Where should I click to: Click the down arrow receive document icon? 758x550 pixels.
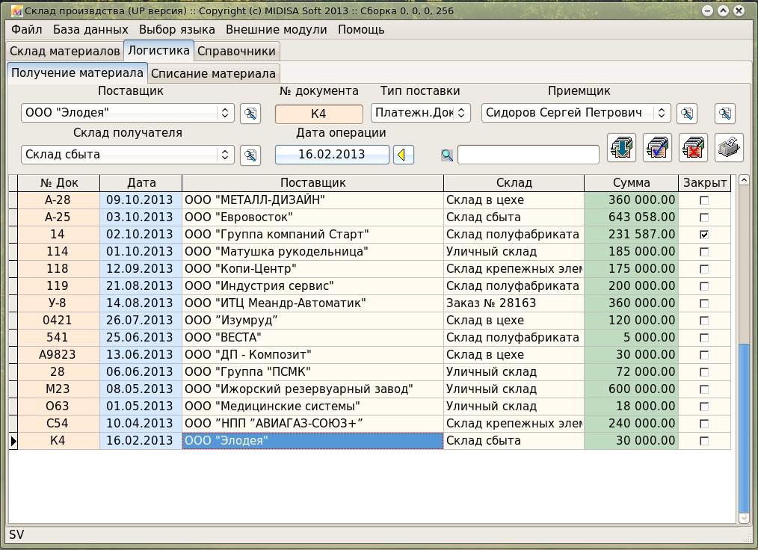[x=621, y=147]
